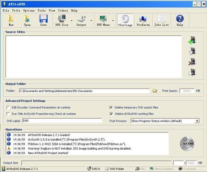Click the DVD Label text field

tap(62, 121)
